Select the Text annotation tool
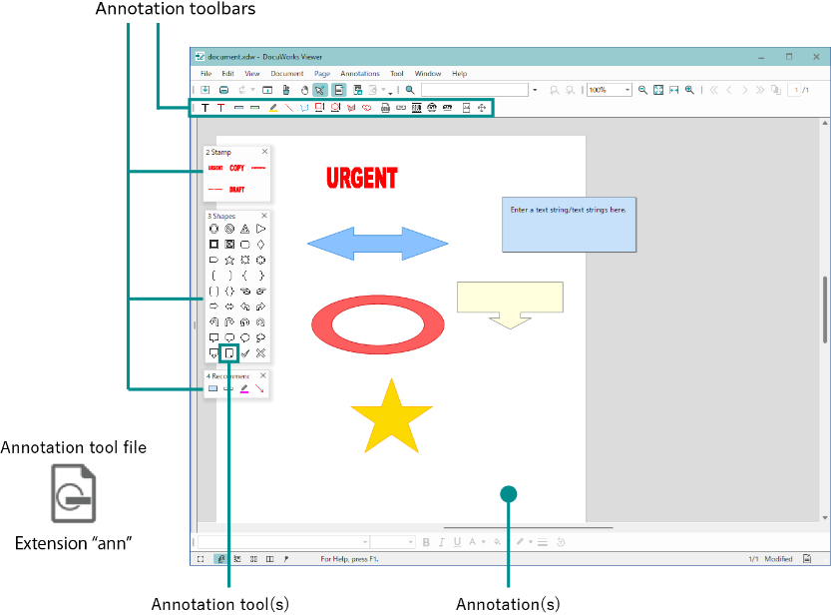 pos(206,107)
